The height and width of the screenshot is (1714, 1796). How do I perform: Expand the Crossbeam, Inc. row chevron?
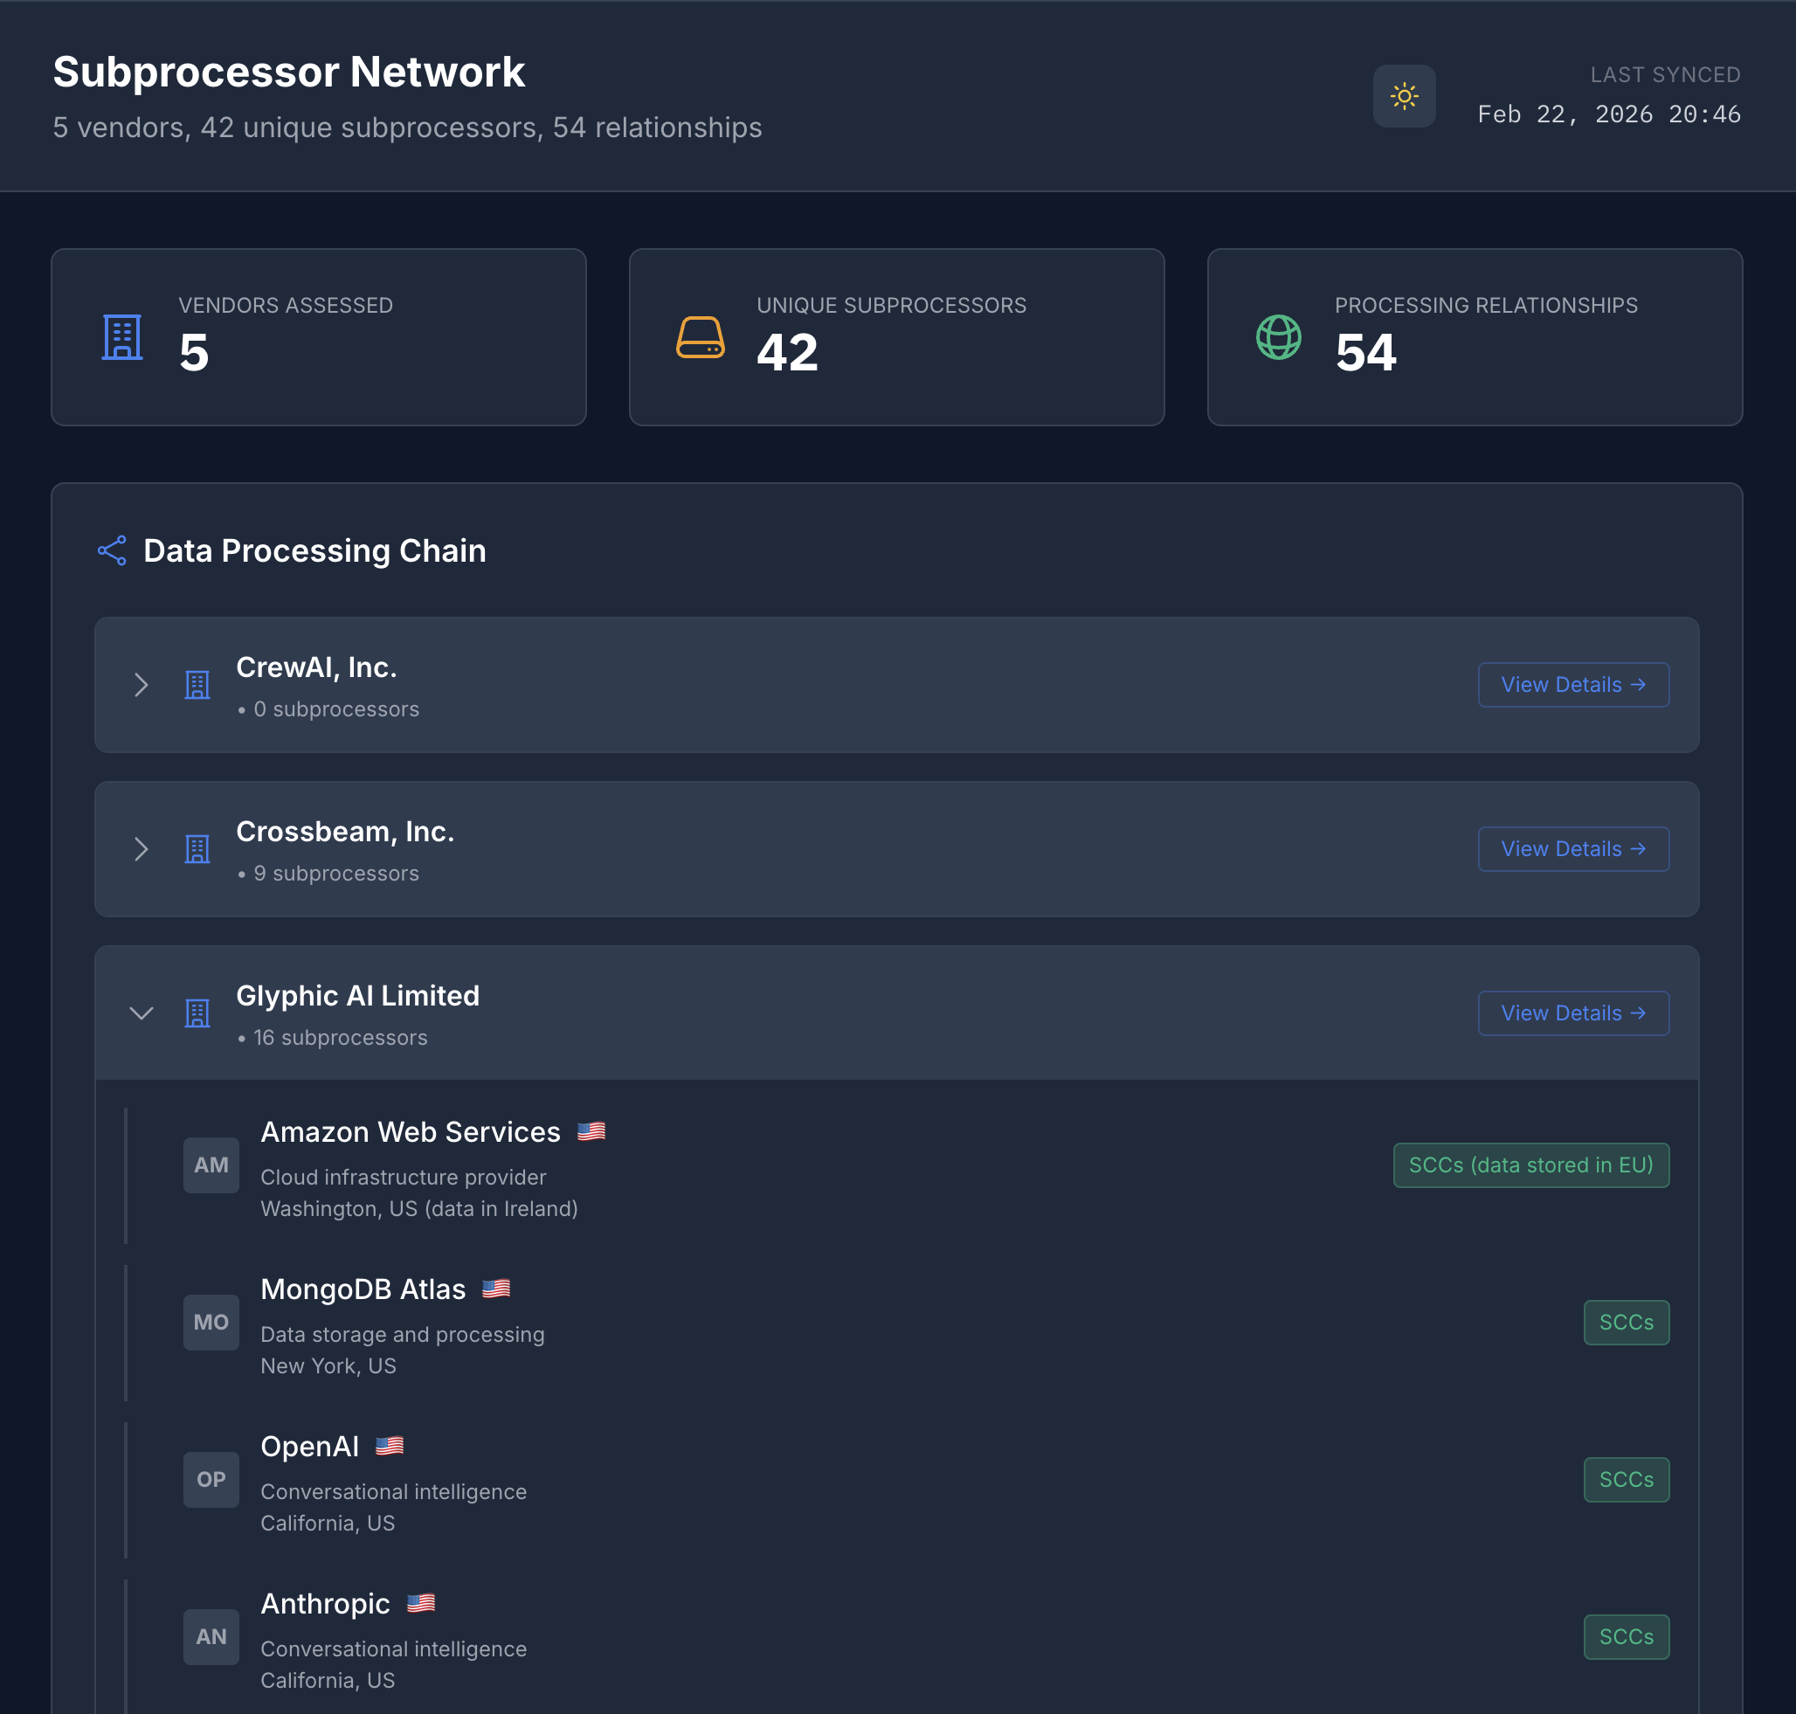tap(141, 850)
